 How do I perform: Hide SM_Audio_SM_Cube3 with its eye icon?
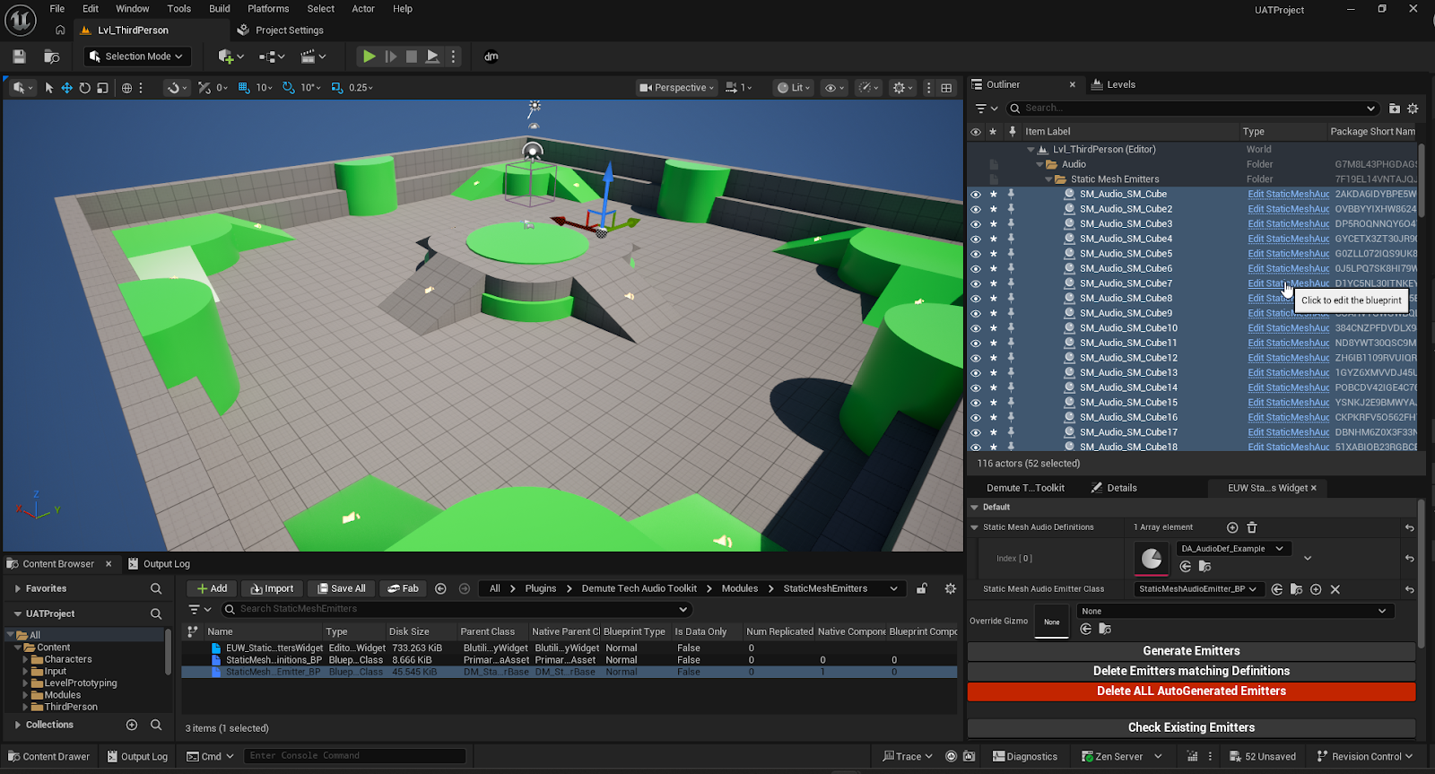tap(976, 223)
